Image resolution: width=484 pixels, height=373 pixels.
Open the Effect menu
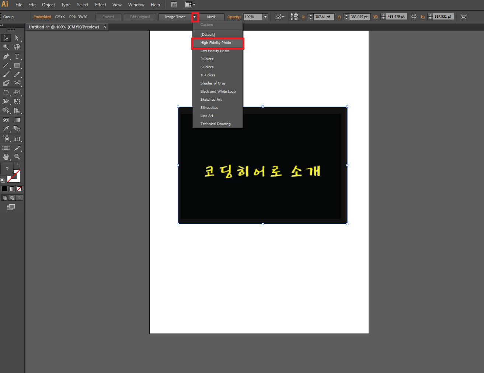(x=101, y=5)
